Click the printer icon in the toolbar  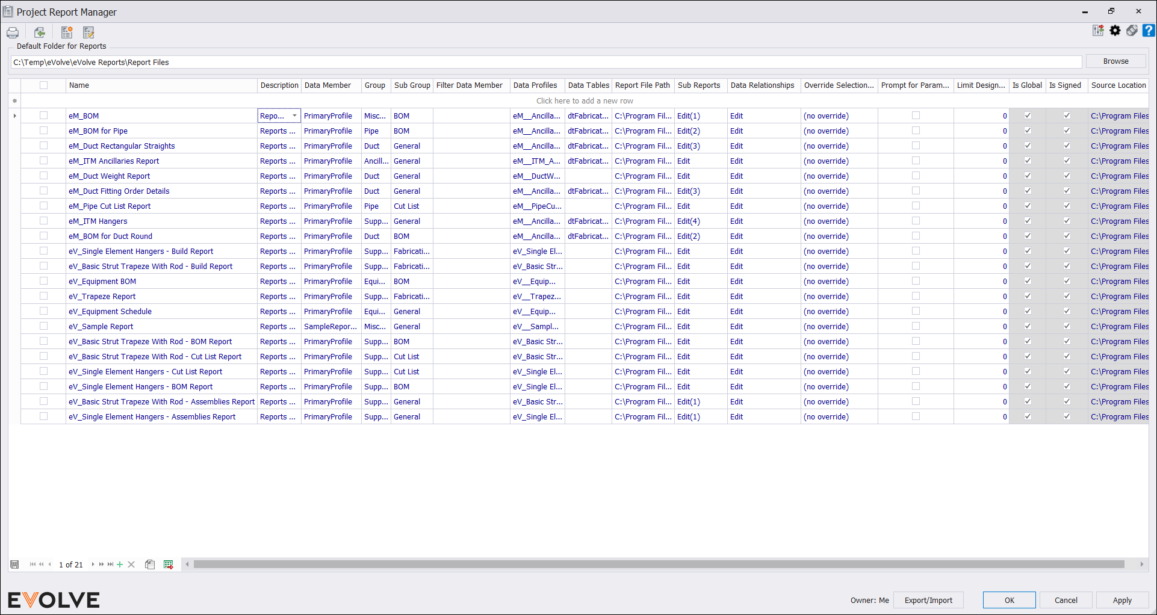(x=13, y=32)
